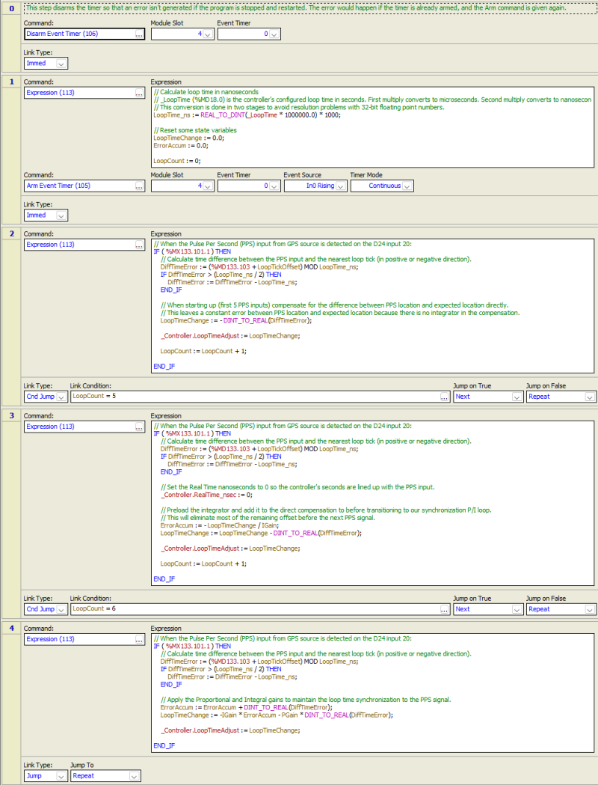Image resolution: width=598 pixels, height=785 pixels.
Task: Select step number 4 header
Action: tap(11, 628)
